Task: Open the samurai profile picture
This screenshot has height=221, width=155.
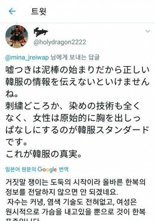Action: [17, 36]
